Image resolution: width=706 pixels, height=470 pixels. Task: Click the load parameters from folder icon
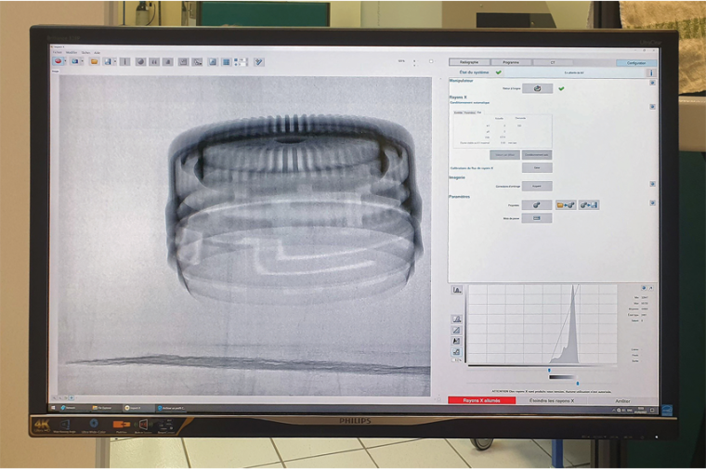[x=566, y=205]
